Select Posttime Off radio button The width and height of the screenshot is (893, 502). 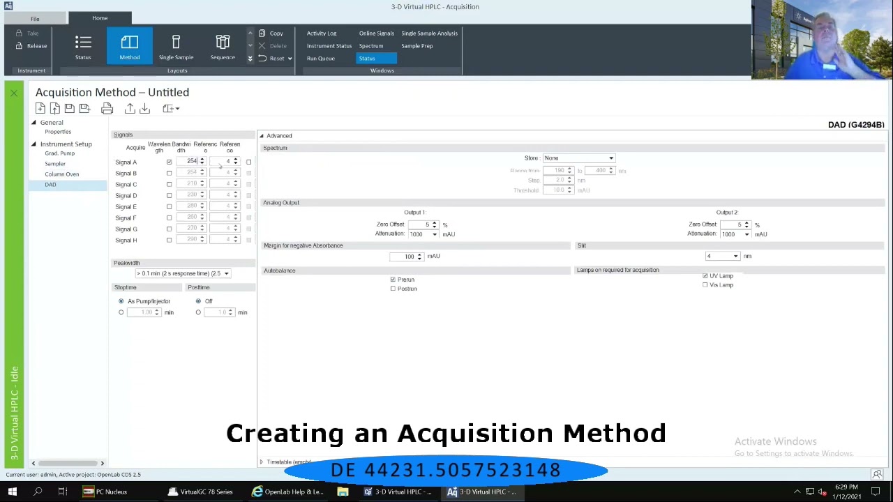click(198, 301)
